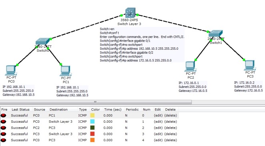Fire the PC0 to PC3 ping

pos(3,140)
